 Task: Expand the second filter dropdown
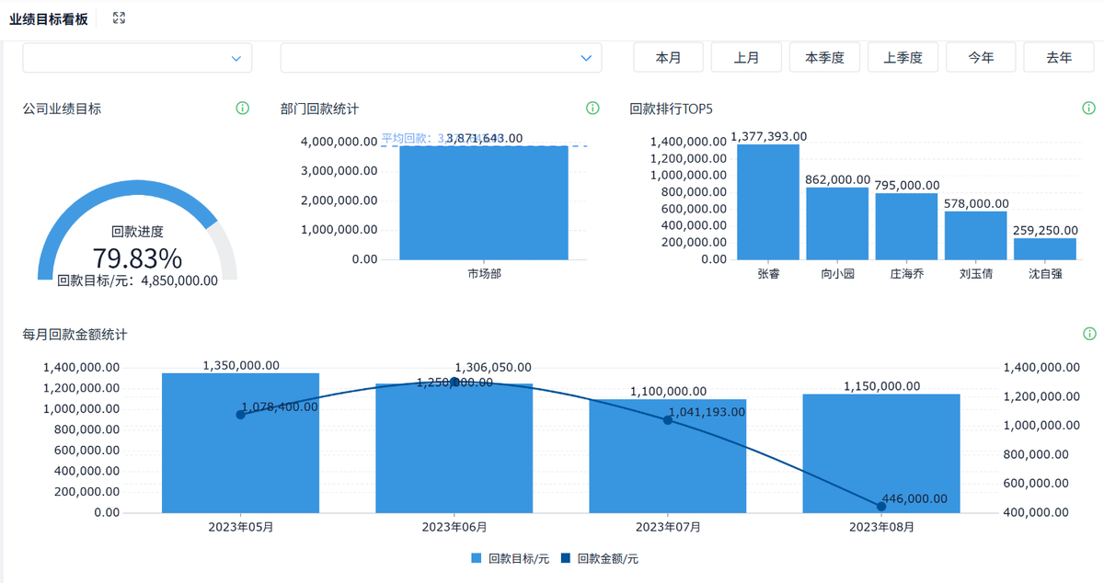pyautogui.click(x=442, y=58)
